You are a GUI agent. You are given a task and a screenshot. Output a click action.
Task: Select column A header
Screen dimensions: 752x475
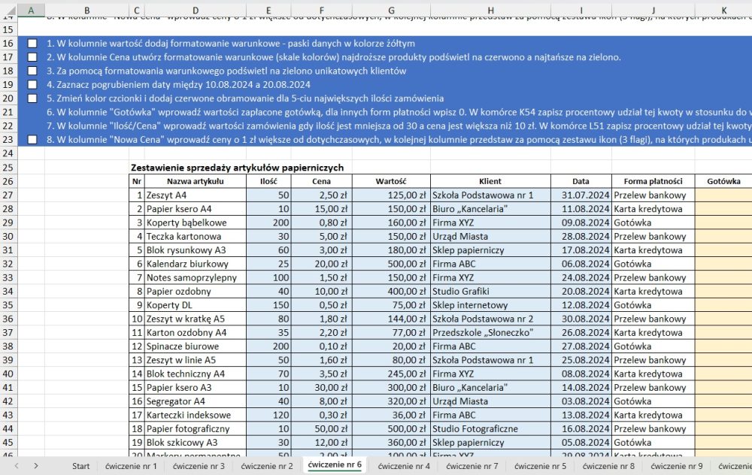(31, 11)
